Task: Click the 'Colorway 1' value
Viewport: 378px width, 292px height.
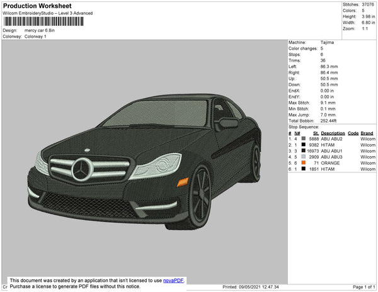Action: [x=35, y=36]
